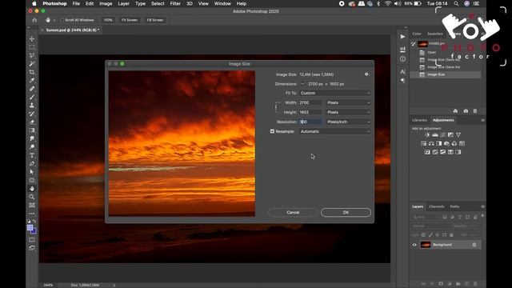
Task: Click the Fit Screen button
Action: coord(130,20)
